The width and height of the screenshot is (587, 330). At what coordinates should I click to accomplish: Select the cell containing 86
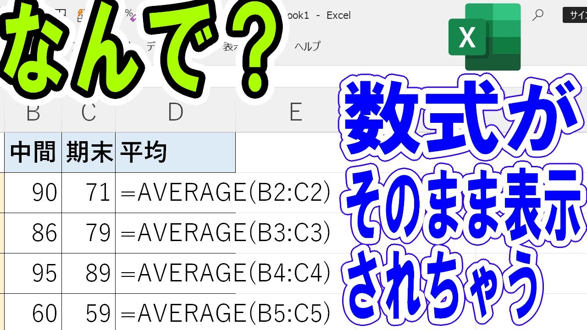click(x=33, y=233)
